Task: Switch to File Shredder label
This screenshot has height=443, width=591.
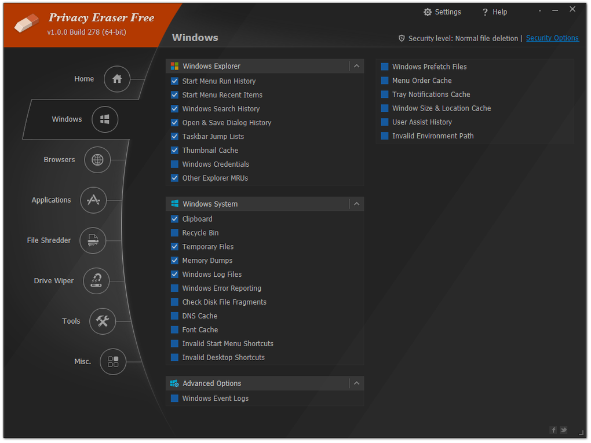Action: (x=49, y=240)
